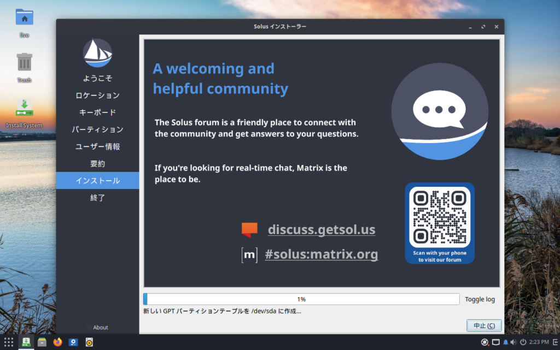560x350 pixels.
Task: Open the file manager in the taskbar
Action: click(x=42, y=342)
